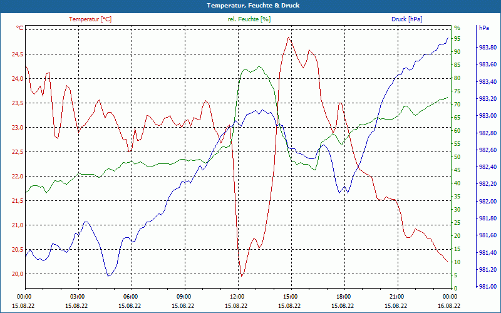Click the 45 humidity axis value

click(x=457, y=170)
